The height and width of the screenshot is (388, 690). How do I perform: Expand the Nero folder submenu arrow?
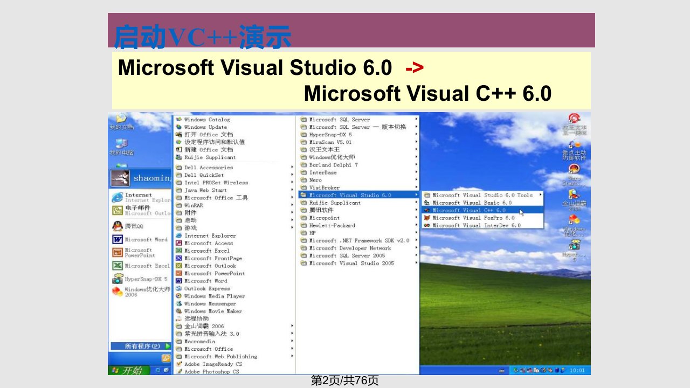pos(417,180)
